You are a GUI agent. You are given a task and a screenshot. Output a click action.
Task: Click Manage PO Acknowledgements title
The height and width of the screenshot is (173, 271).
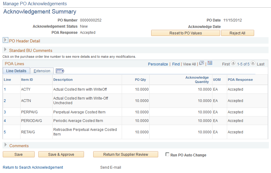point(35,4)
